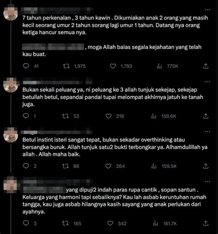The image size is (218, 234).
Task: Open the blurred mention in first tweet
Action: [53, 47]
